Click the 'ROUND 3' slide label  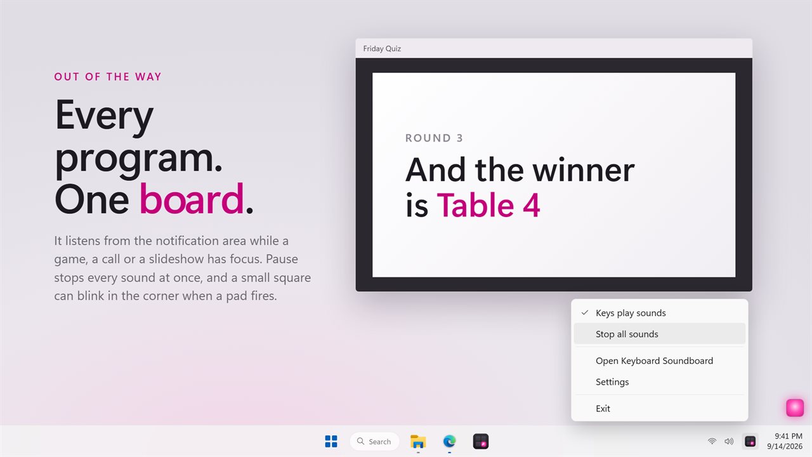pyautogui.click(x=435, y=138)
